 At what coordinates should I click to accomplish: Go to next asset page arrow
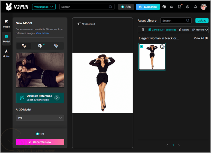tap(179, 145)
